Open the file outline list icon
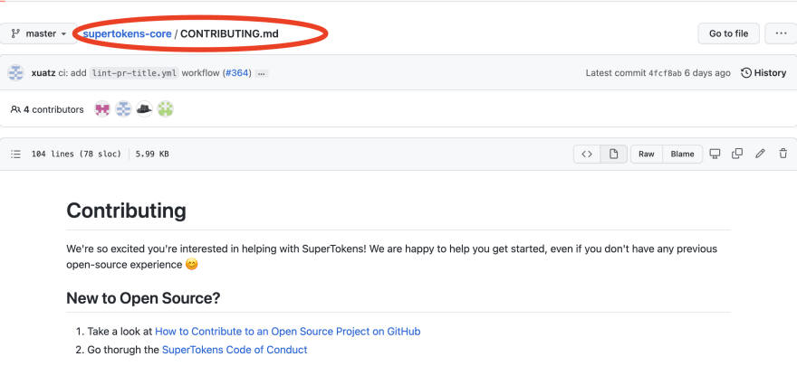Image resolution: width=797 pixels, height=375 pixels. 15,154
